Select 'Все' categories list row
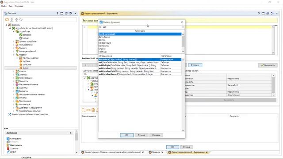283x159 pixels. click(x=140, y=34)
